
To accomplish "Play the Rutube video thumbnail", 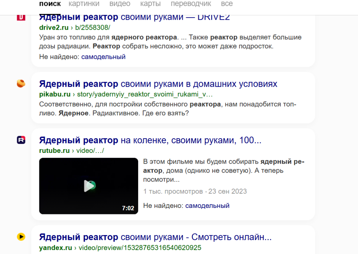I will (88, 186).
